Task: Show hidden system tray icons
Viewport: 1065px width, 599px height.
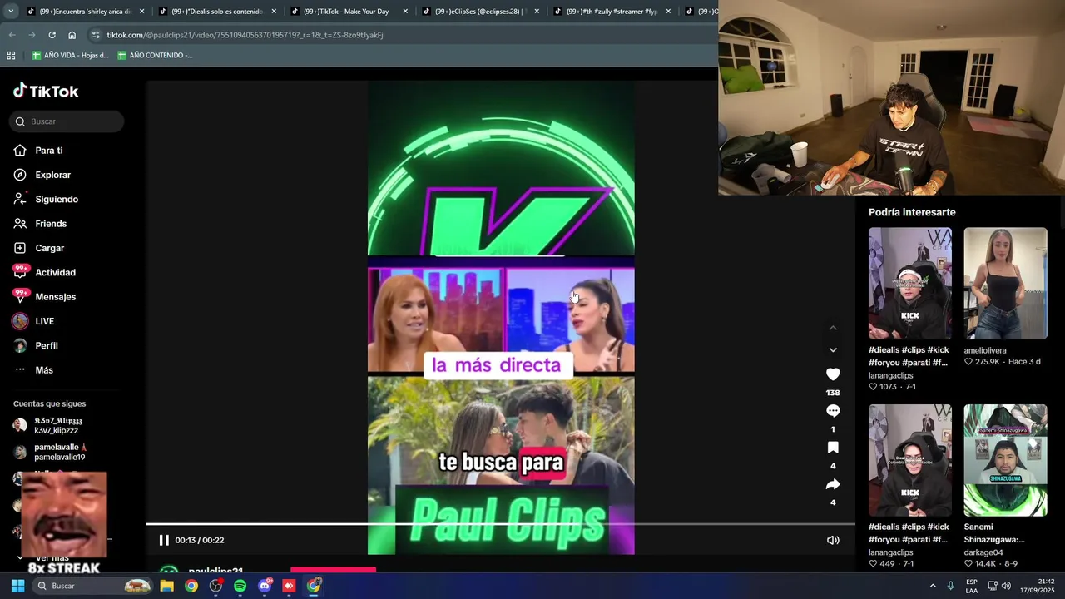Action: pos(933,586)
